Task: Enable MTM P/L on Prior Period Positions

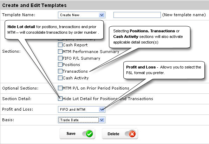Action: tap(60, 88)
